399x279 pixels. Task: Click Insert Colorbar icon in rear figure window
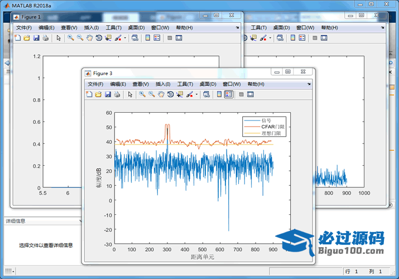coord(293,38)
